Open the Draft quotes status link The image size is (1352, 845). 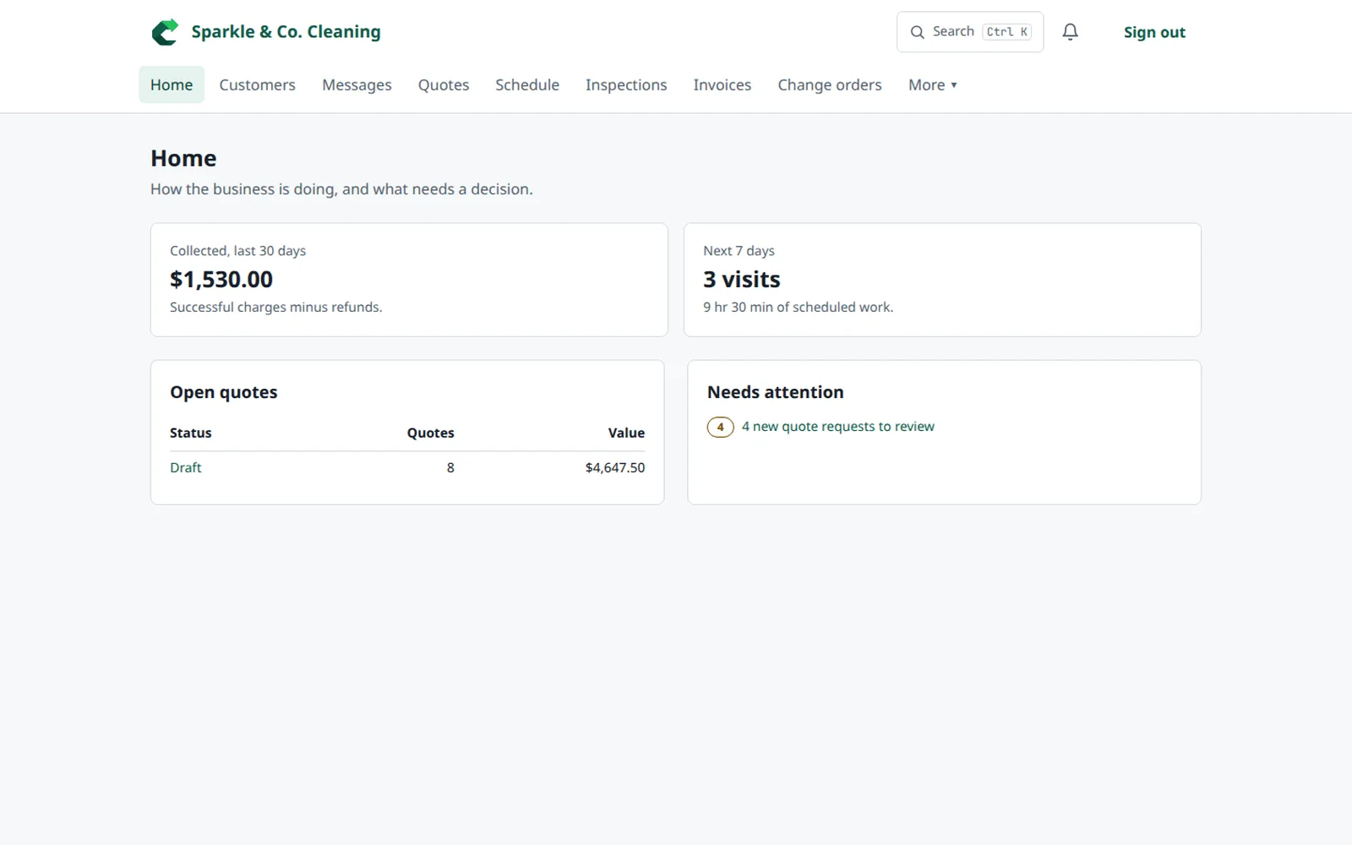tap(185, 467)
